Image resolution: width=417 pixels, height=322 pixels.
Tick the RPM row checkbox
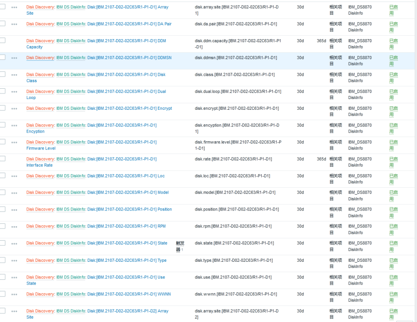(3, 226)
